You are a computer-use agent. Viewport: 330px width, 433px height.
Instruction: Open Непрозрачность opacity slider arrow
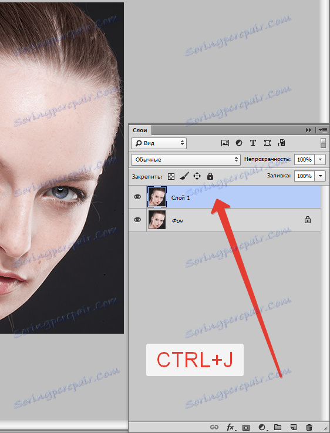[321, 159]
